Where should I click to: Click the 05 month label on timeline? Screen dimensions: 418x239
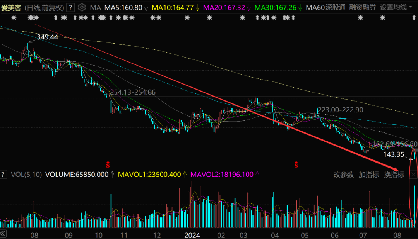point(305,235)
